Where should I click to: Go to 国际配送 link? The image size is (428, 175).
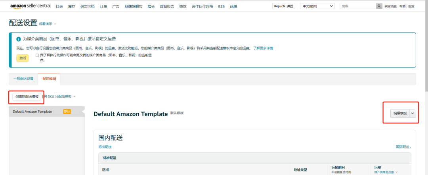[x=403, y=147]
